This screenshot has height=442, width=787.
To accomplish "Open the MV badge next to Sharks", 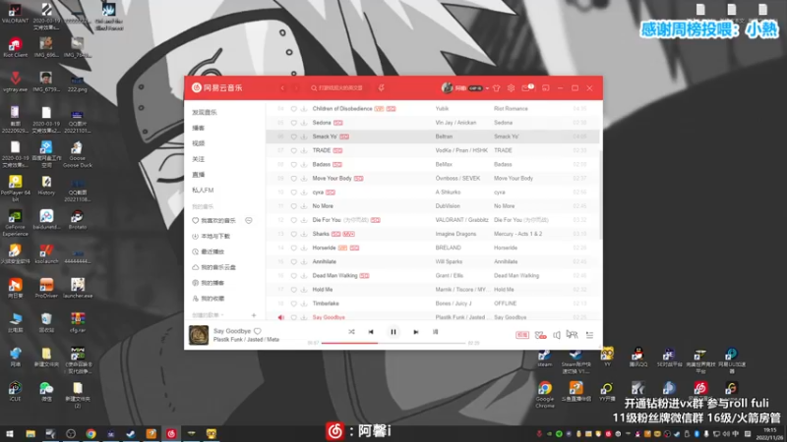I will coord(349,234).
